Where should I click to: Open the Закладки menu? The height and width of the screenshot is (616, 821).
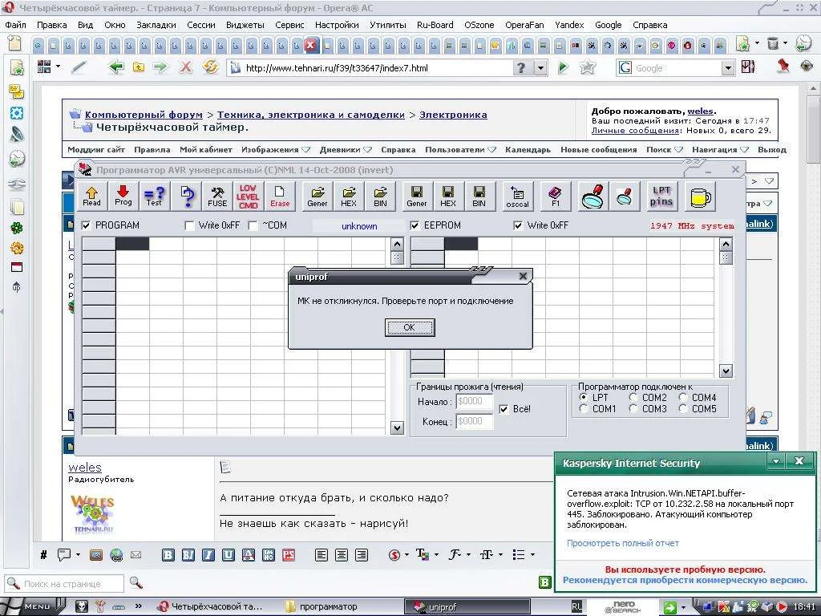click(156, 25)
